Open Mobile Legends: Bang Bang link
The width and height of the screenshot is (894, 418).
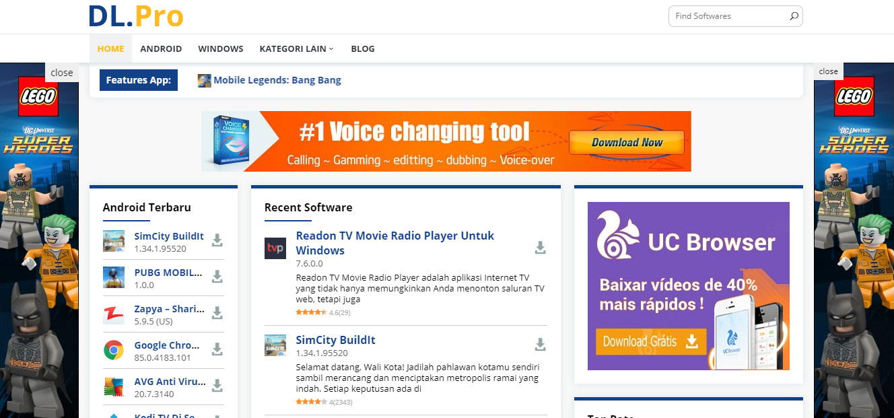click(277, 80)
